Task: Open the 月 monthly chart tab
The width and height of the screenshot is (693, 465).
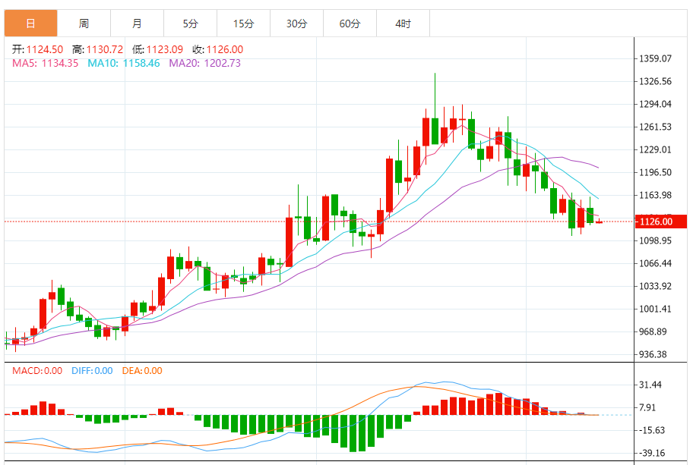Action: coord(137,24)
